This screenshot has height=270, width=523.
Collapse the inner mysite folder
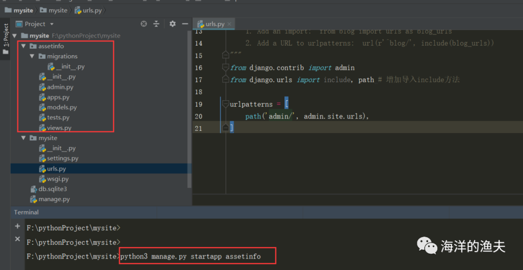[23, 138]
